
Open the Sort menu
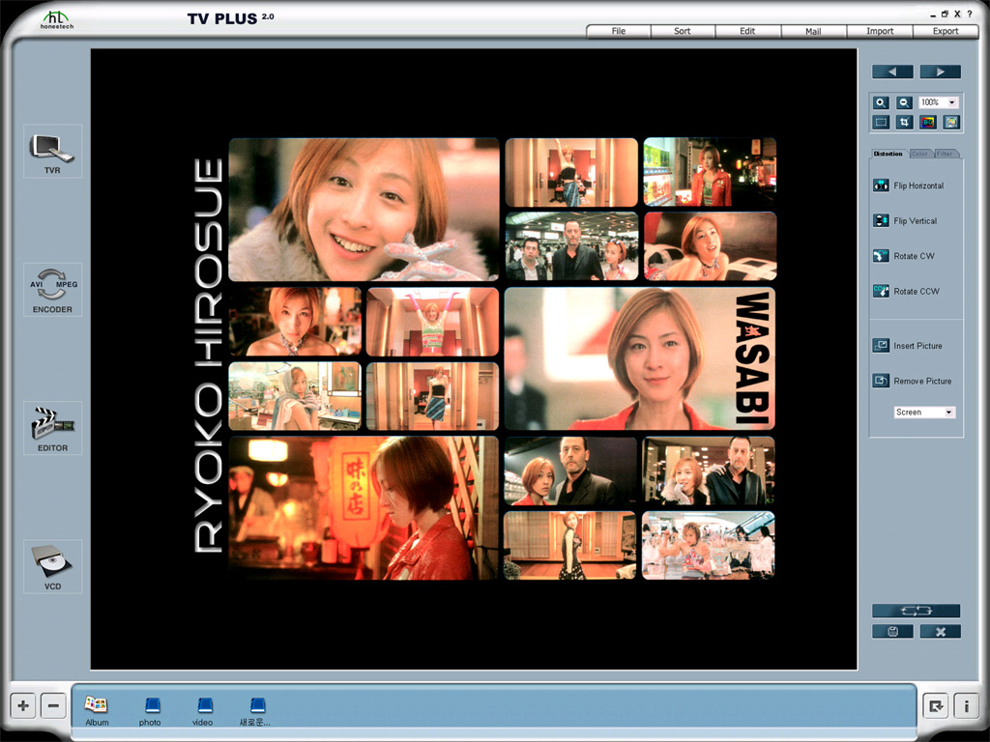tap(683, 31)
